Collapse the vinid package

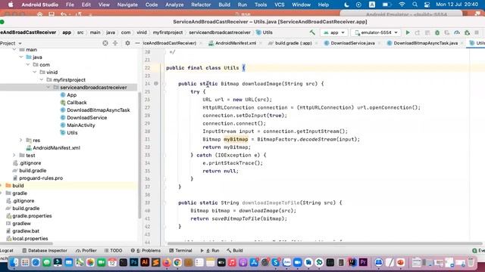35,73
